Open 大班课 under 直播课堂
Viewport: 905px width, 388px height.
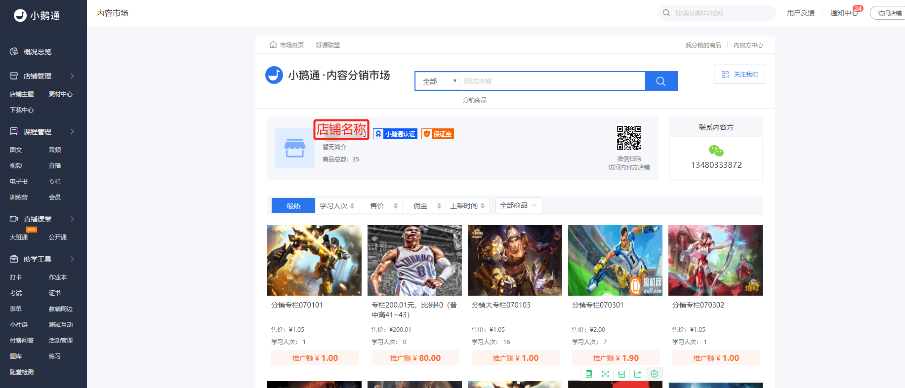coord(19,237)
